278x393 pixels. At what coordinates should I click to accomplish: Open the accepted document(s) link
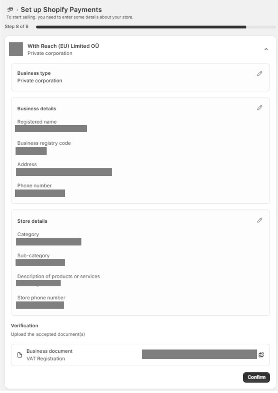(x=61, y=334)
